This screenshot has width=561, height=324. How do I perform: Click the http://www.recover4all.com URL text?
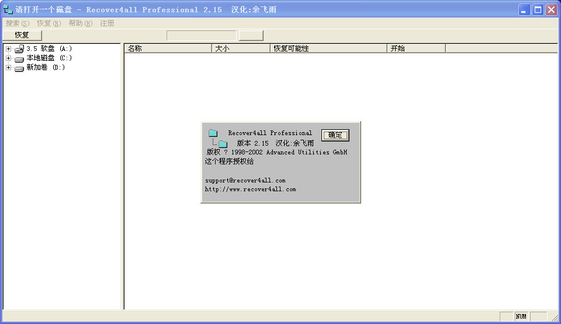click(250, 189)
